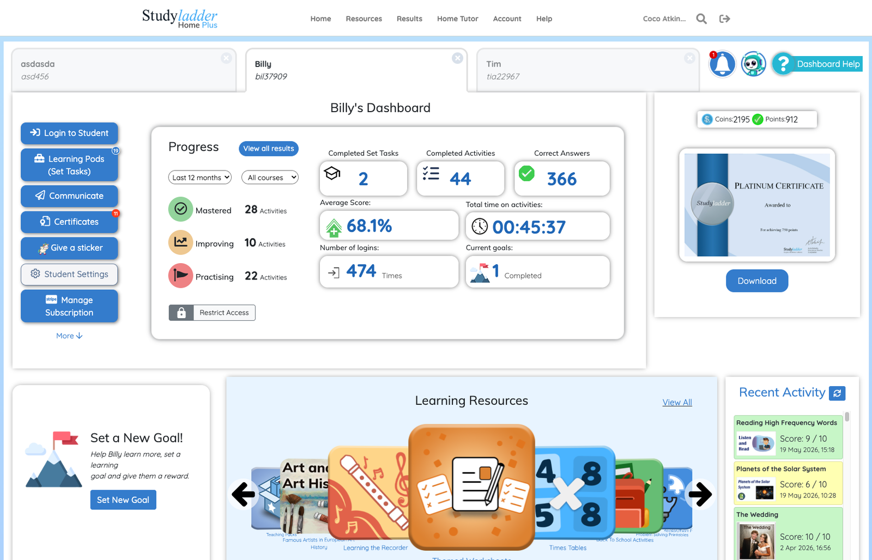Click the Number of logins icon
The image size is (872, 560).
pos(334,272)
